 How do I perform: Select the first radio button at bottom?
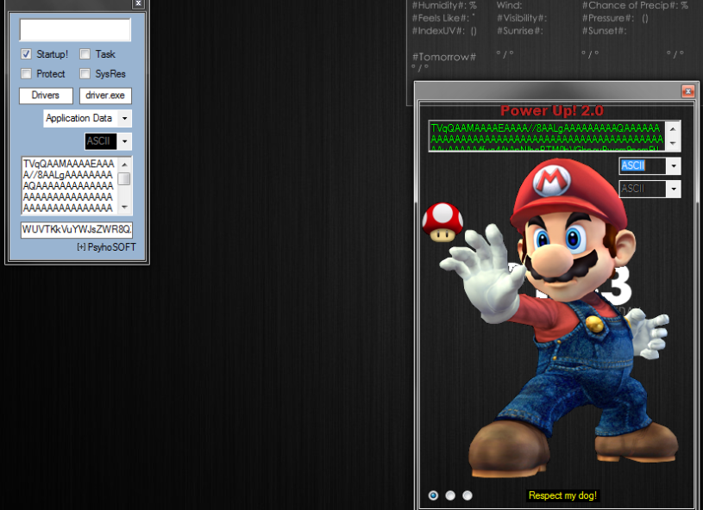point(433,495)
